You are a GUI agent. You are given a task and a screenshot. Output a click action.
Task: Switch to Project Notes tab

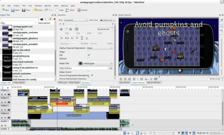pos(19,83)
